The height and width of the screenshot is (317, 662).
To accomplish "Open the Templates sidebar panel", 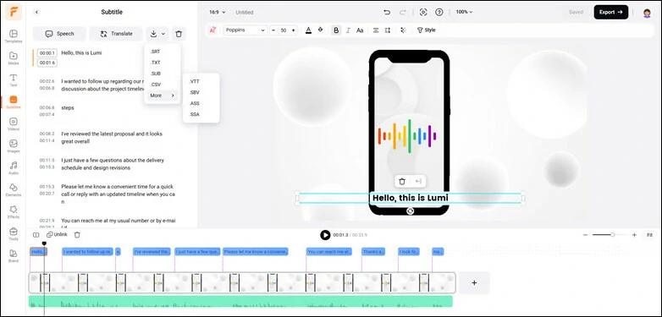I will (x=14, y=36).
